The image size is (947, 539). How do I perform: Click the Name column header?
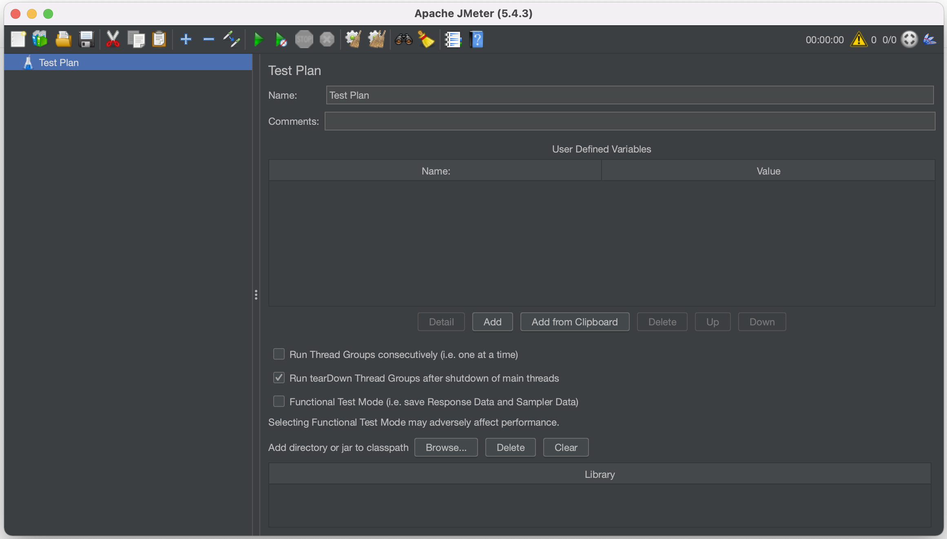[435, 171]
